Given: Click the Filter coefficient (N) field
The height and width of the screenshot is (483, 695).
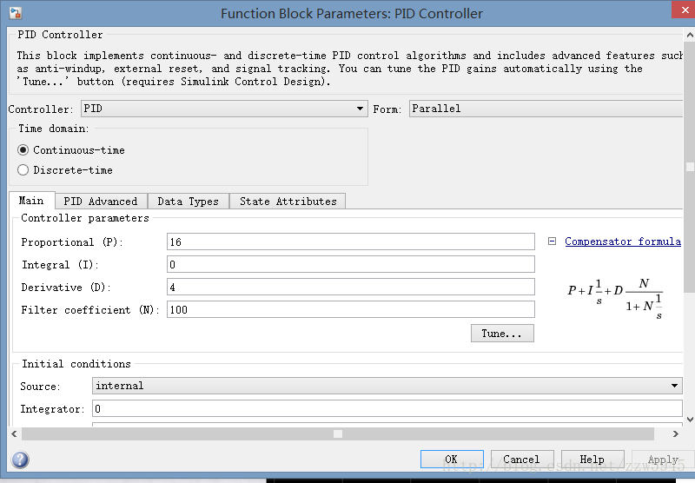Looking at the screenshot, I should (351, 310).
